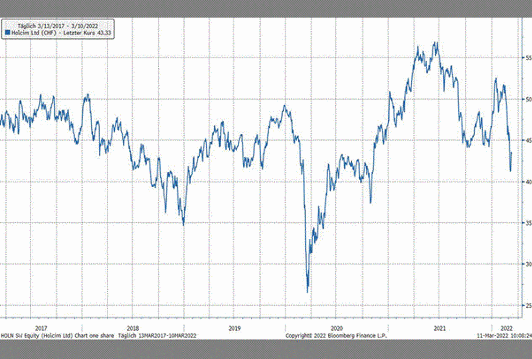This screenshot has height=359, width=532.
Task: Click the blue Holcim legend color square
Action: point(7,32)
